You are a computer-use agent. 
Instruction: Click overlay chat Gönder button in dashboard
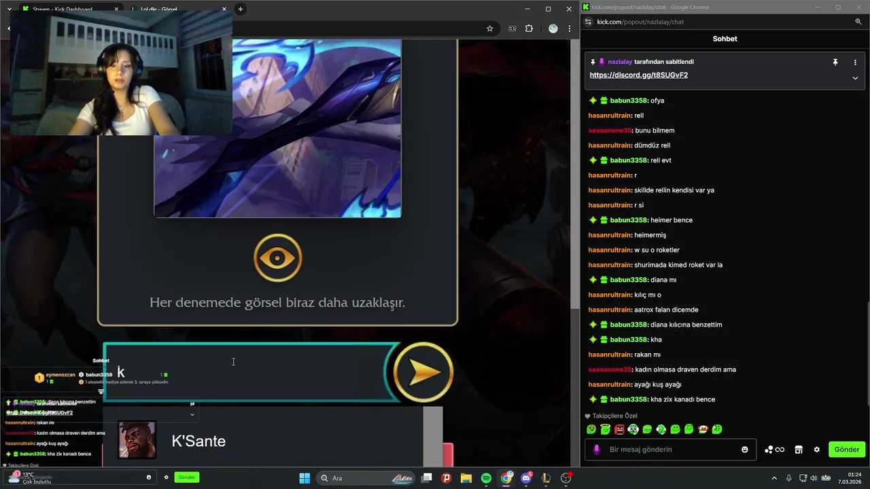pos(186,477)
